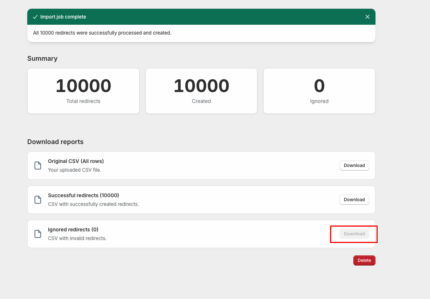Click the large 10000 Created number

pos(201,86)
